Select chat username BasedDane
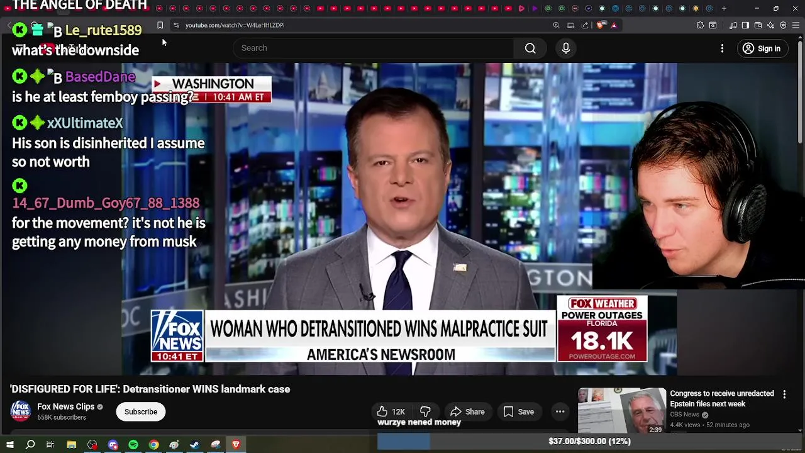This screenshot has width=805, height=453. pos(100,77)
